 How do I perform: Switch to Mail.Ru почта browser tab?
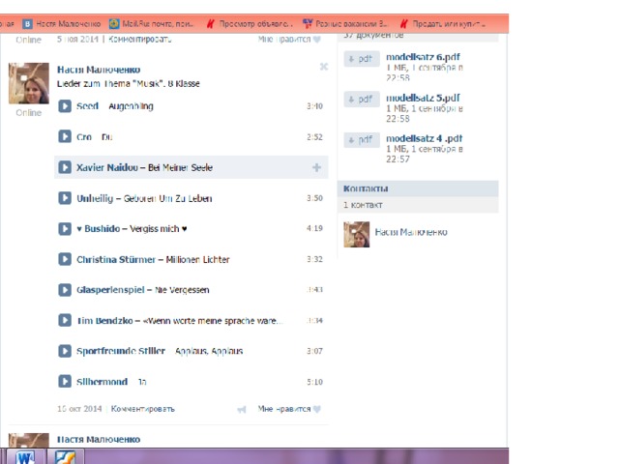(153, 23)
